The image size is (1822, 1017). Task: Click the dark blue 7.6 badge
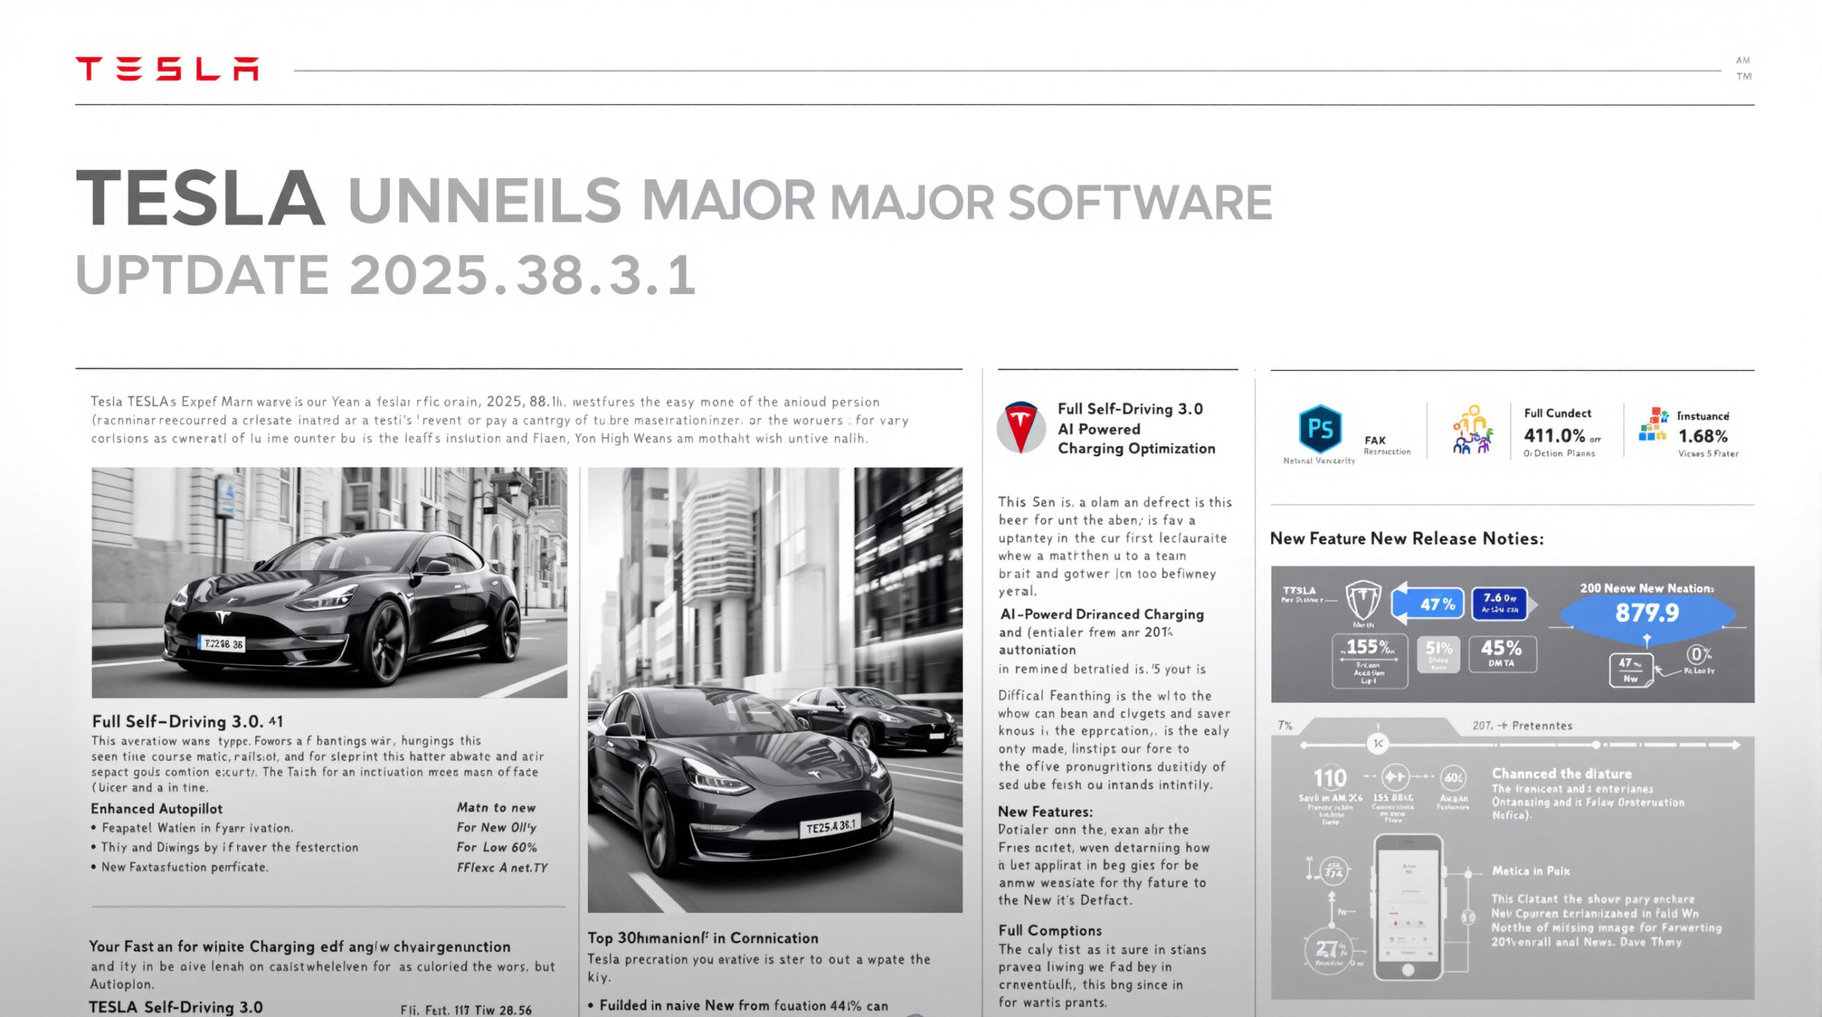point(1500,604)
